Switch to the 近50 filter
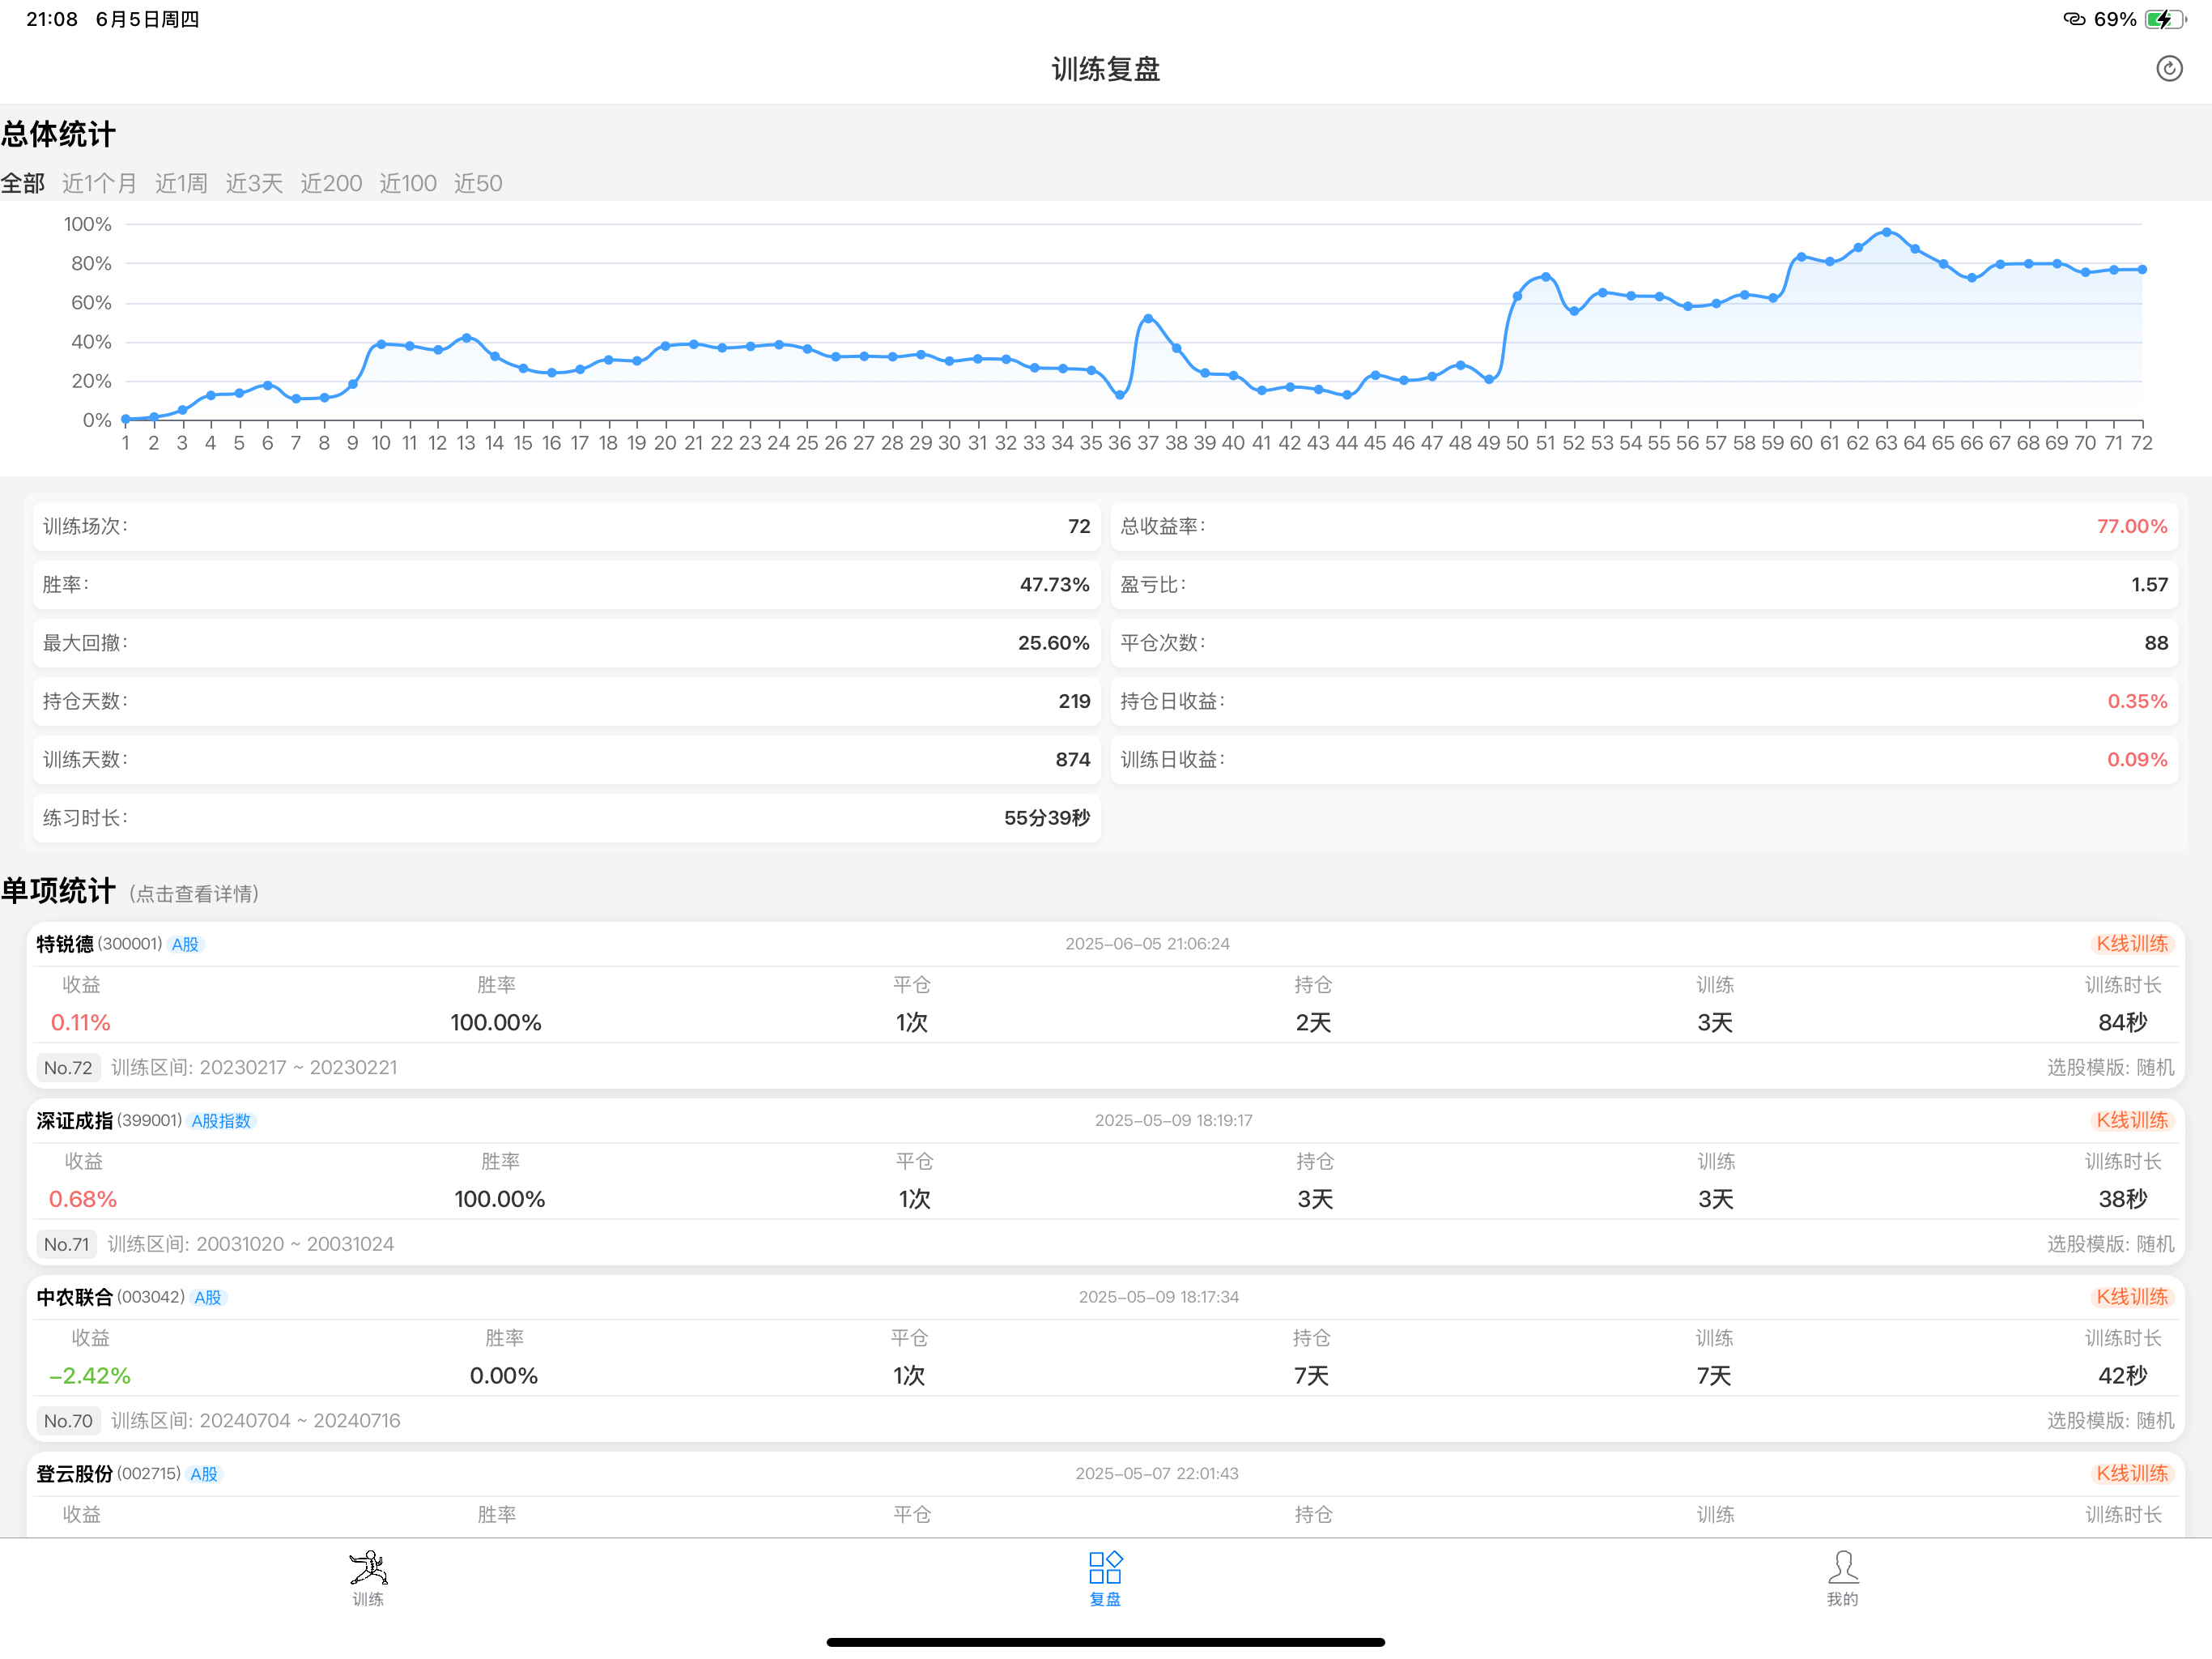 478,183
